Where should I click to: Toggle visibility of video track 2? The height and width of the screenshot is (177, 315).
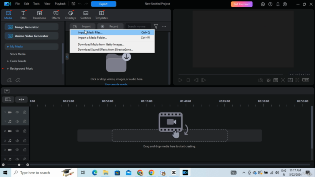click(x=17, y=131)
